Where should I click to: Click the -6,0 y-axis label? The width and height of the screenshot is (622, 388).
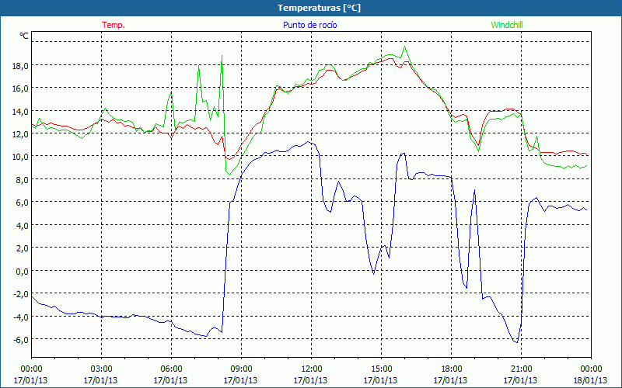[x=21, y=340]
